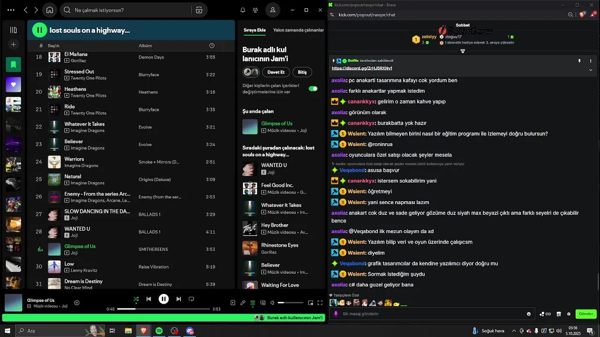Click Jam participant avatars icon
600x337 pixels.
pos(251,72)
